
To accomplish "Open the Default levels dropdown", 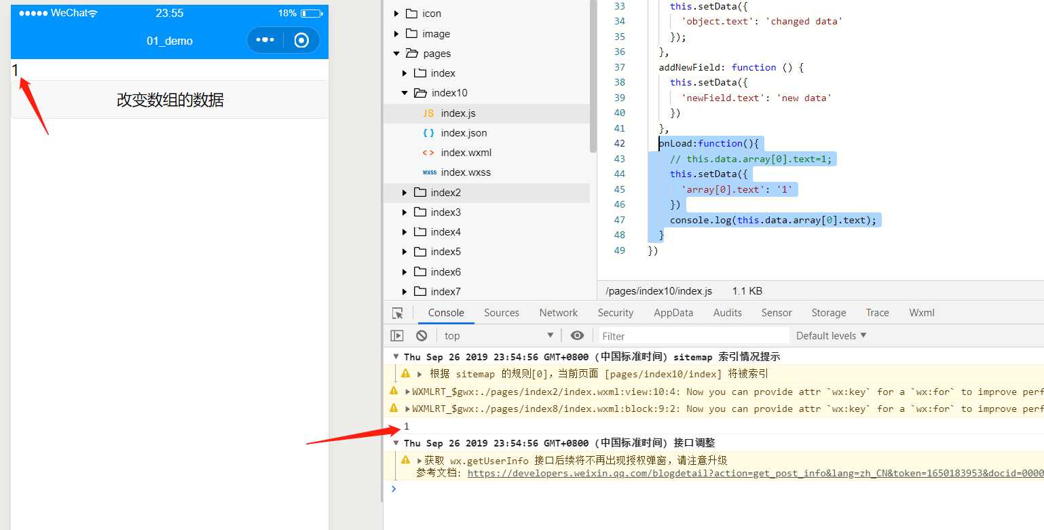I will point(832,336).
